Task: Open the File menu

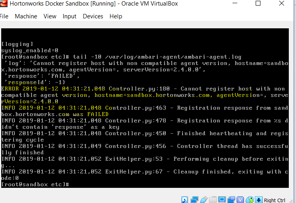Action: tap(4, 16)
